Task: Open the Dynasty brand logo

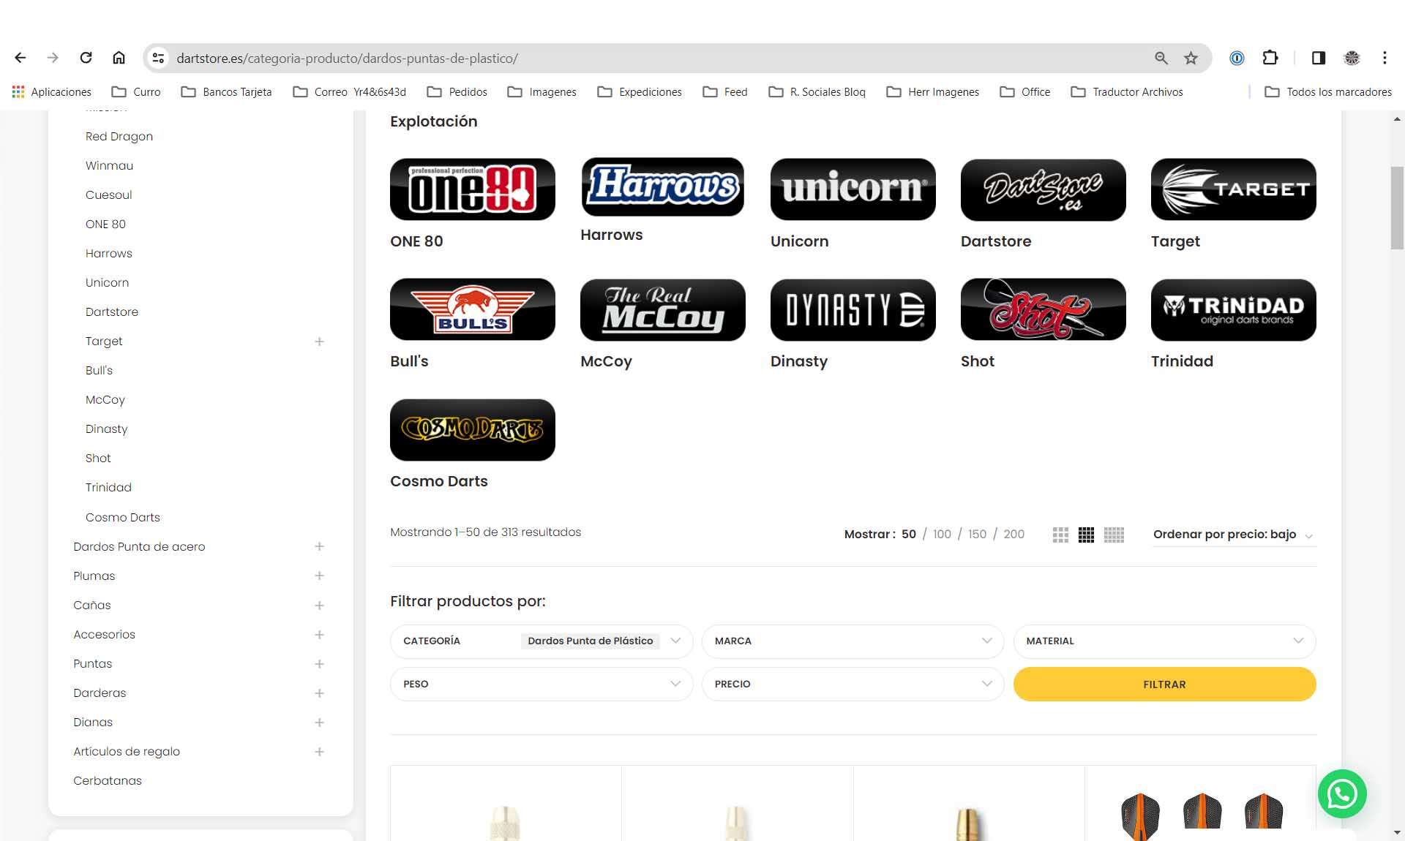Action: (853, 309)
